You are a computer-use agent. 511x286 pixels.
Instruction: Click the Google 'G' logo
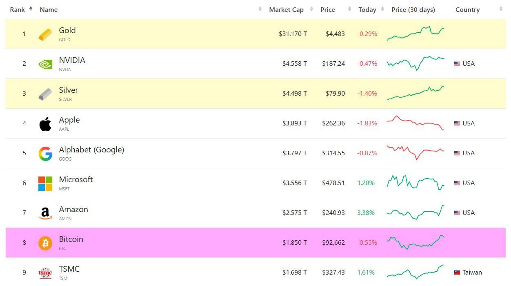click(x=45, y=154)
